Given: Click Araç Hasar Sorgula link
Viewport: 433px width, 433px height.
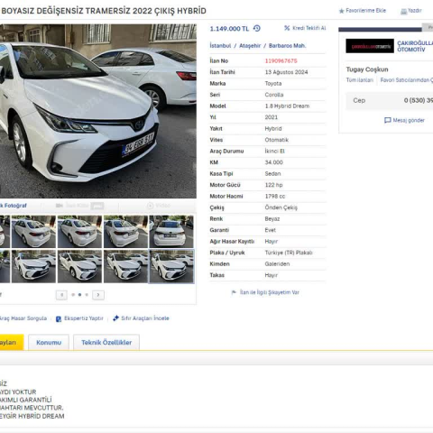Looking at the screenshot, I should (x=23, y=318).
